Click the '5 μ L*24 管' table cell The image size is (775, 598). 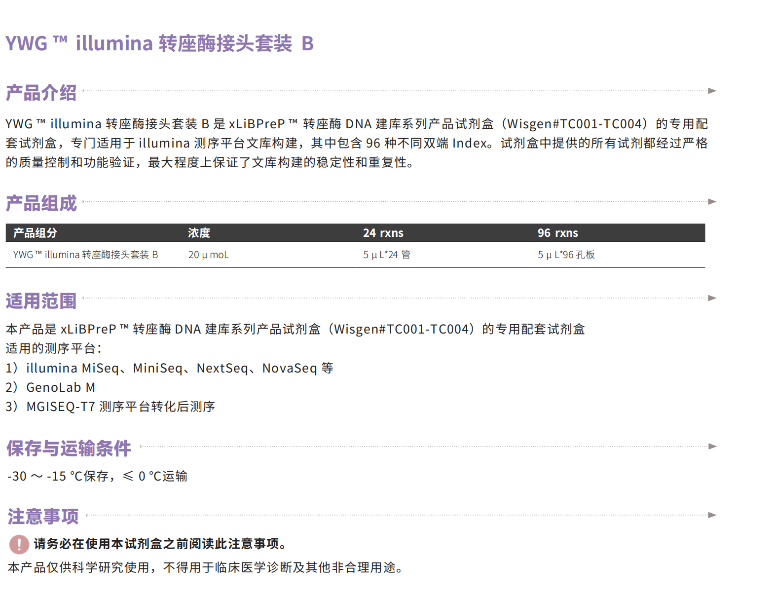pyautogui.click(x=387, y=255)
